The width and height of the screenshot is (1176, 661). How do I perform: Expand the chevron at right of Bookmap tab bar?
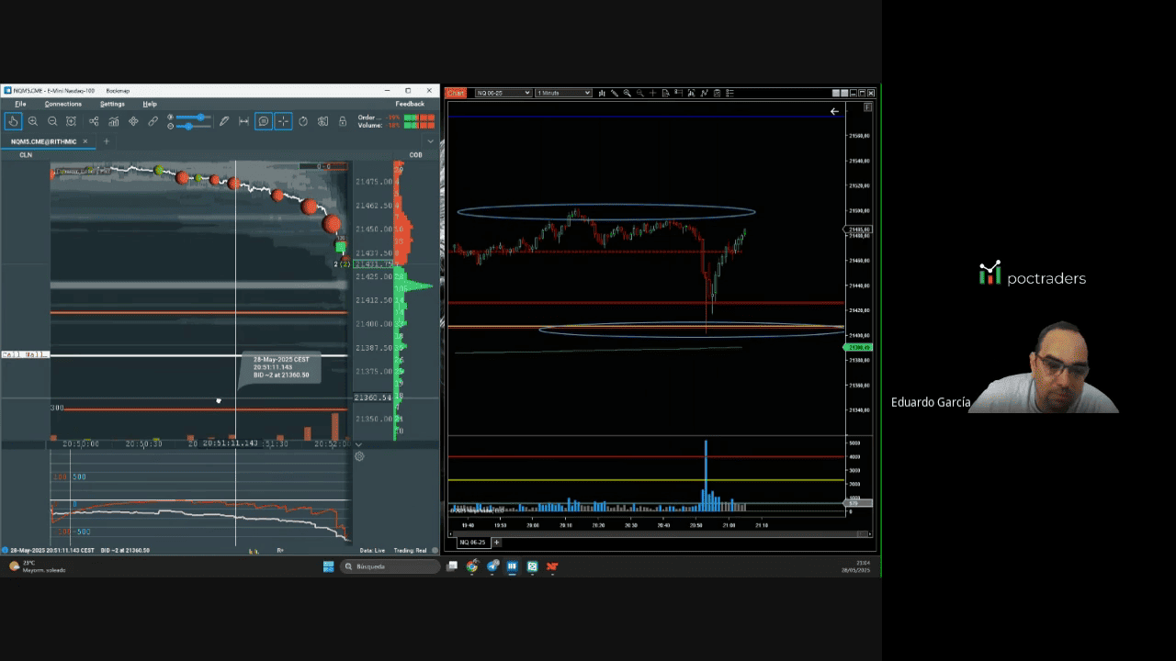pyautogui.click(x=430, y=141)
